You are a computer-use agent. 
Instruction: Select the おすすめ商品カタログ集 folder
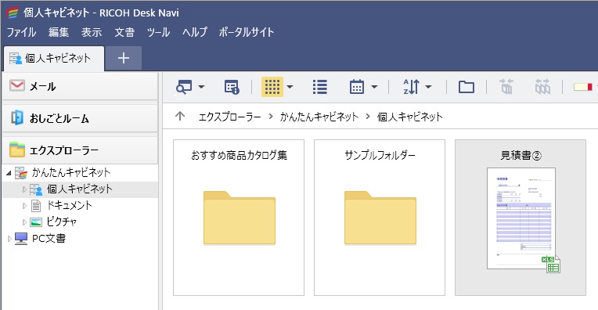(239, 218)
